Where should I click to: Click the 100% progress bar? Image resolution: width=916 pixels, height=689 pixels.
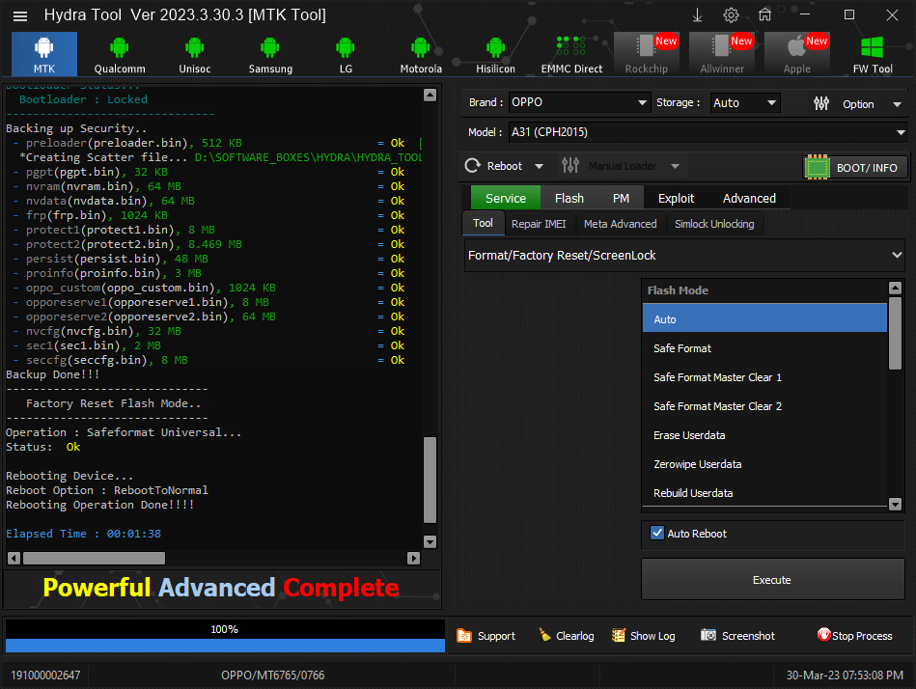coord(225,636)
